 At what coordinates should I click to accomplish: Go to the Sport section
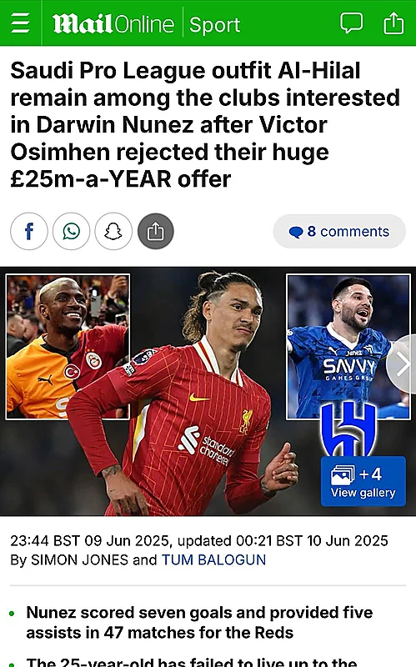(214, 25)
